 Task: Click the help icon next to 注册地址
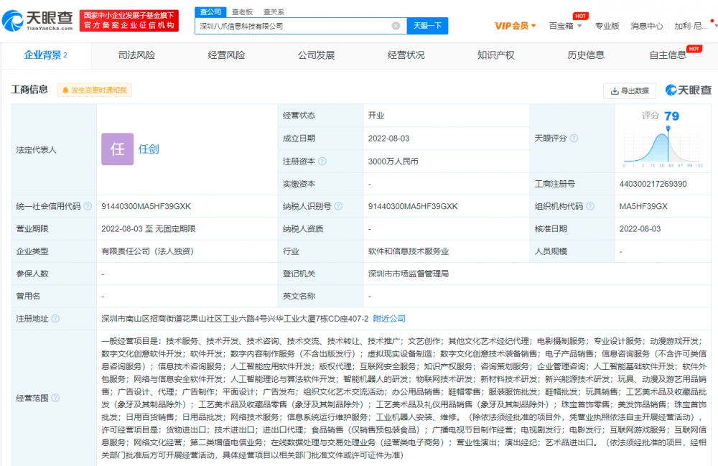pyautogui.click(x=55, y=319)
